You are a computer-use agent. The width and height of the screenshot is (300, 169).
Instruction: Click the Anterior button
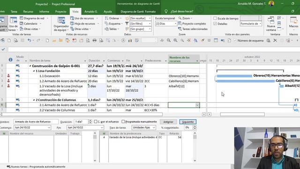168,122
